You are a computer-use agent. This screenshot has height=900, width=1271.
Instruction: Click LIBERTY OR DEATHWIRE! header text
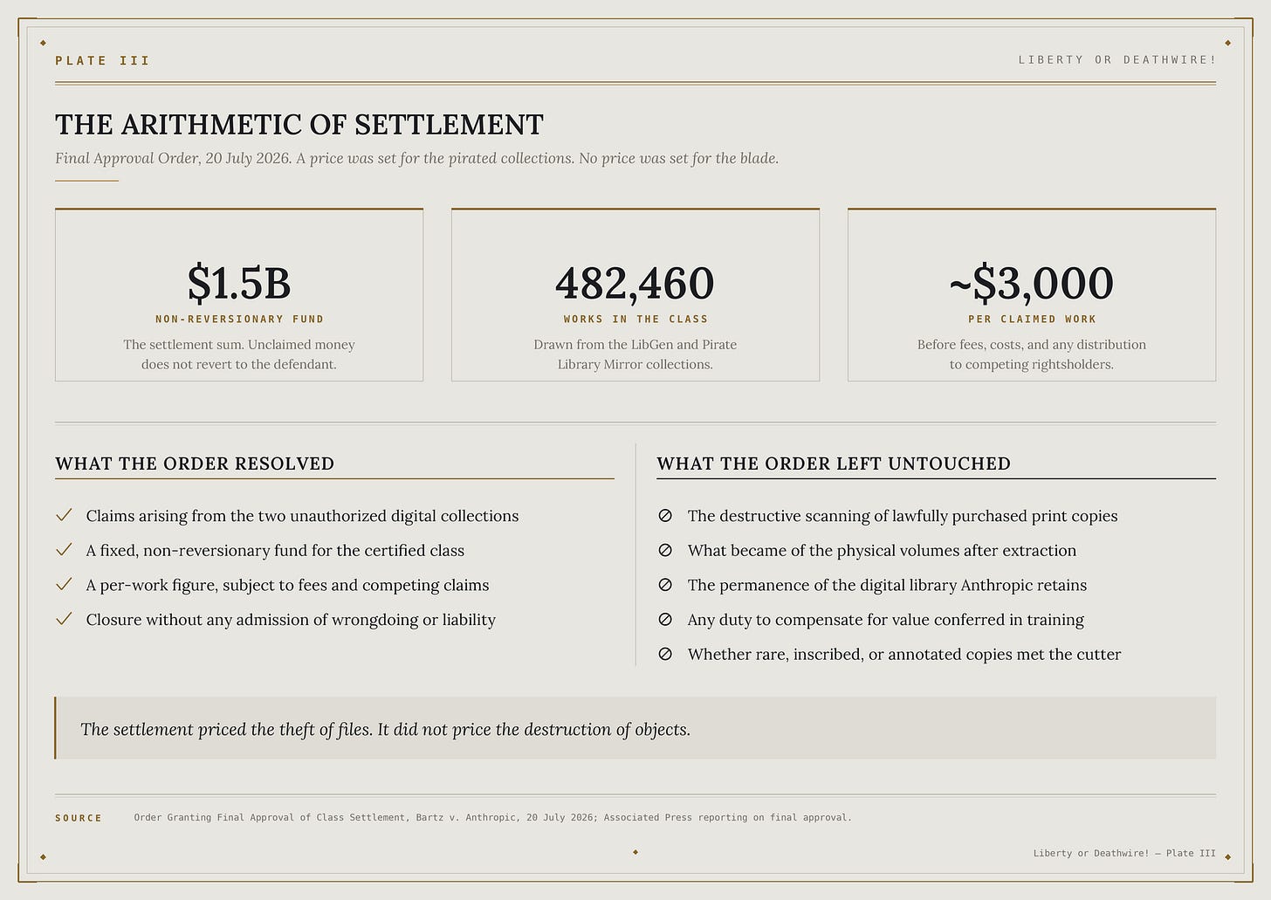[1116, 60]
